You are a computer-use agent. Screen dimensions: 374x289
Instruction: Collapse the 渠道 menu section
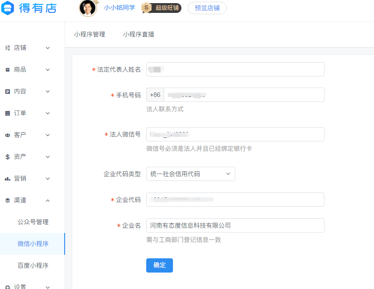[48, 200]
